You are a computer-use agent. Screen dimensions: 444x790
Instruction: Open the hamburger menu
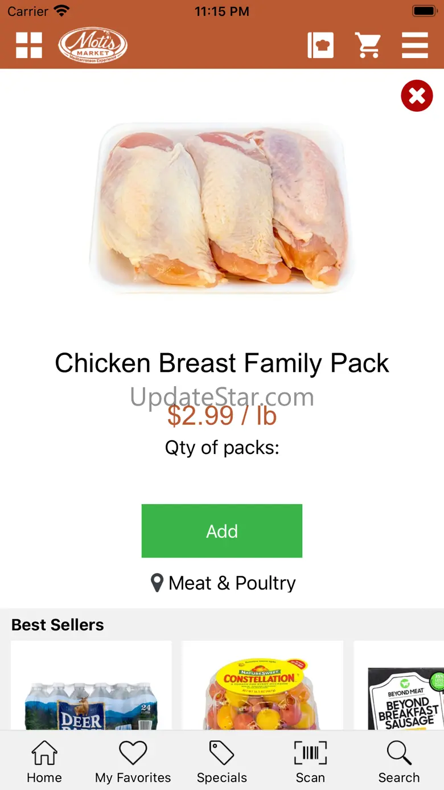[x=414, y=45]
